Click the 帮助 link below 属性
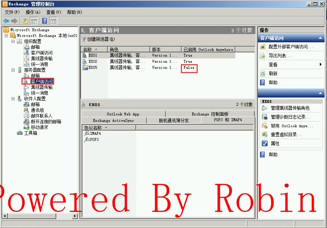The image size is (327, 228). 273,155
